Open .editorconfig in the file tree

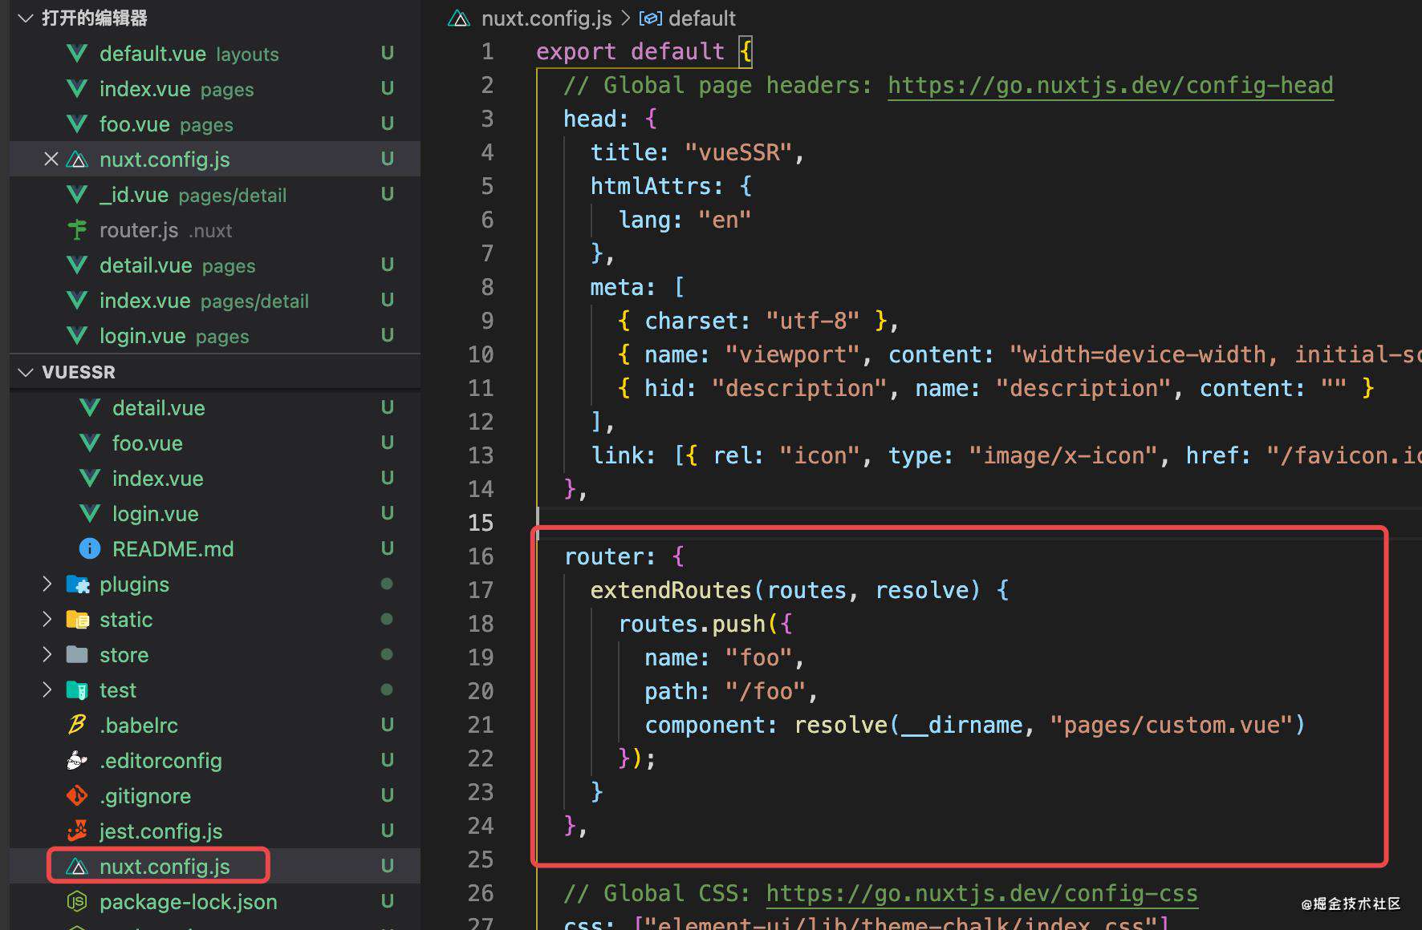[215, 761]
